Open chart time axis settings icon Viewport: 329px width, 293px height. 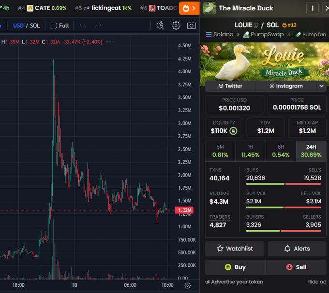tap(187, 285)
